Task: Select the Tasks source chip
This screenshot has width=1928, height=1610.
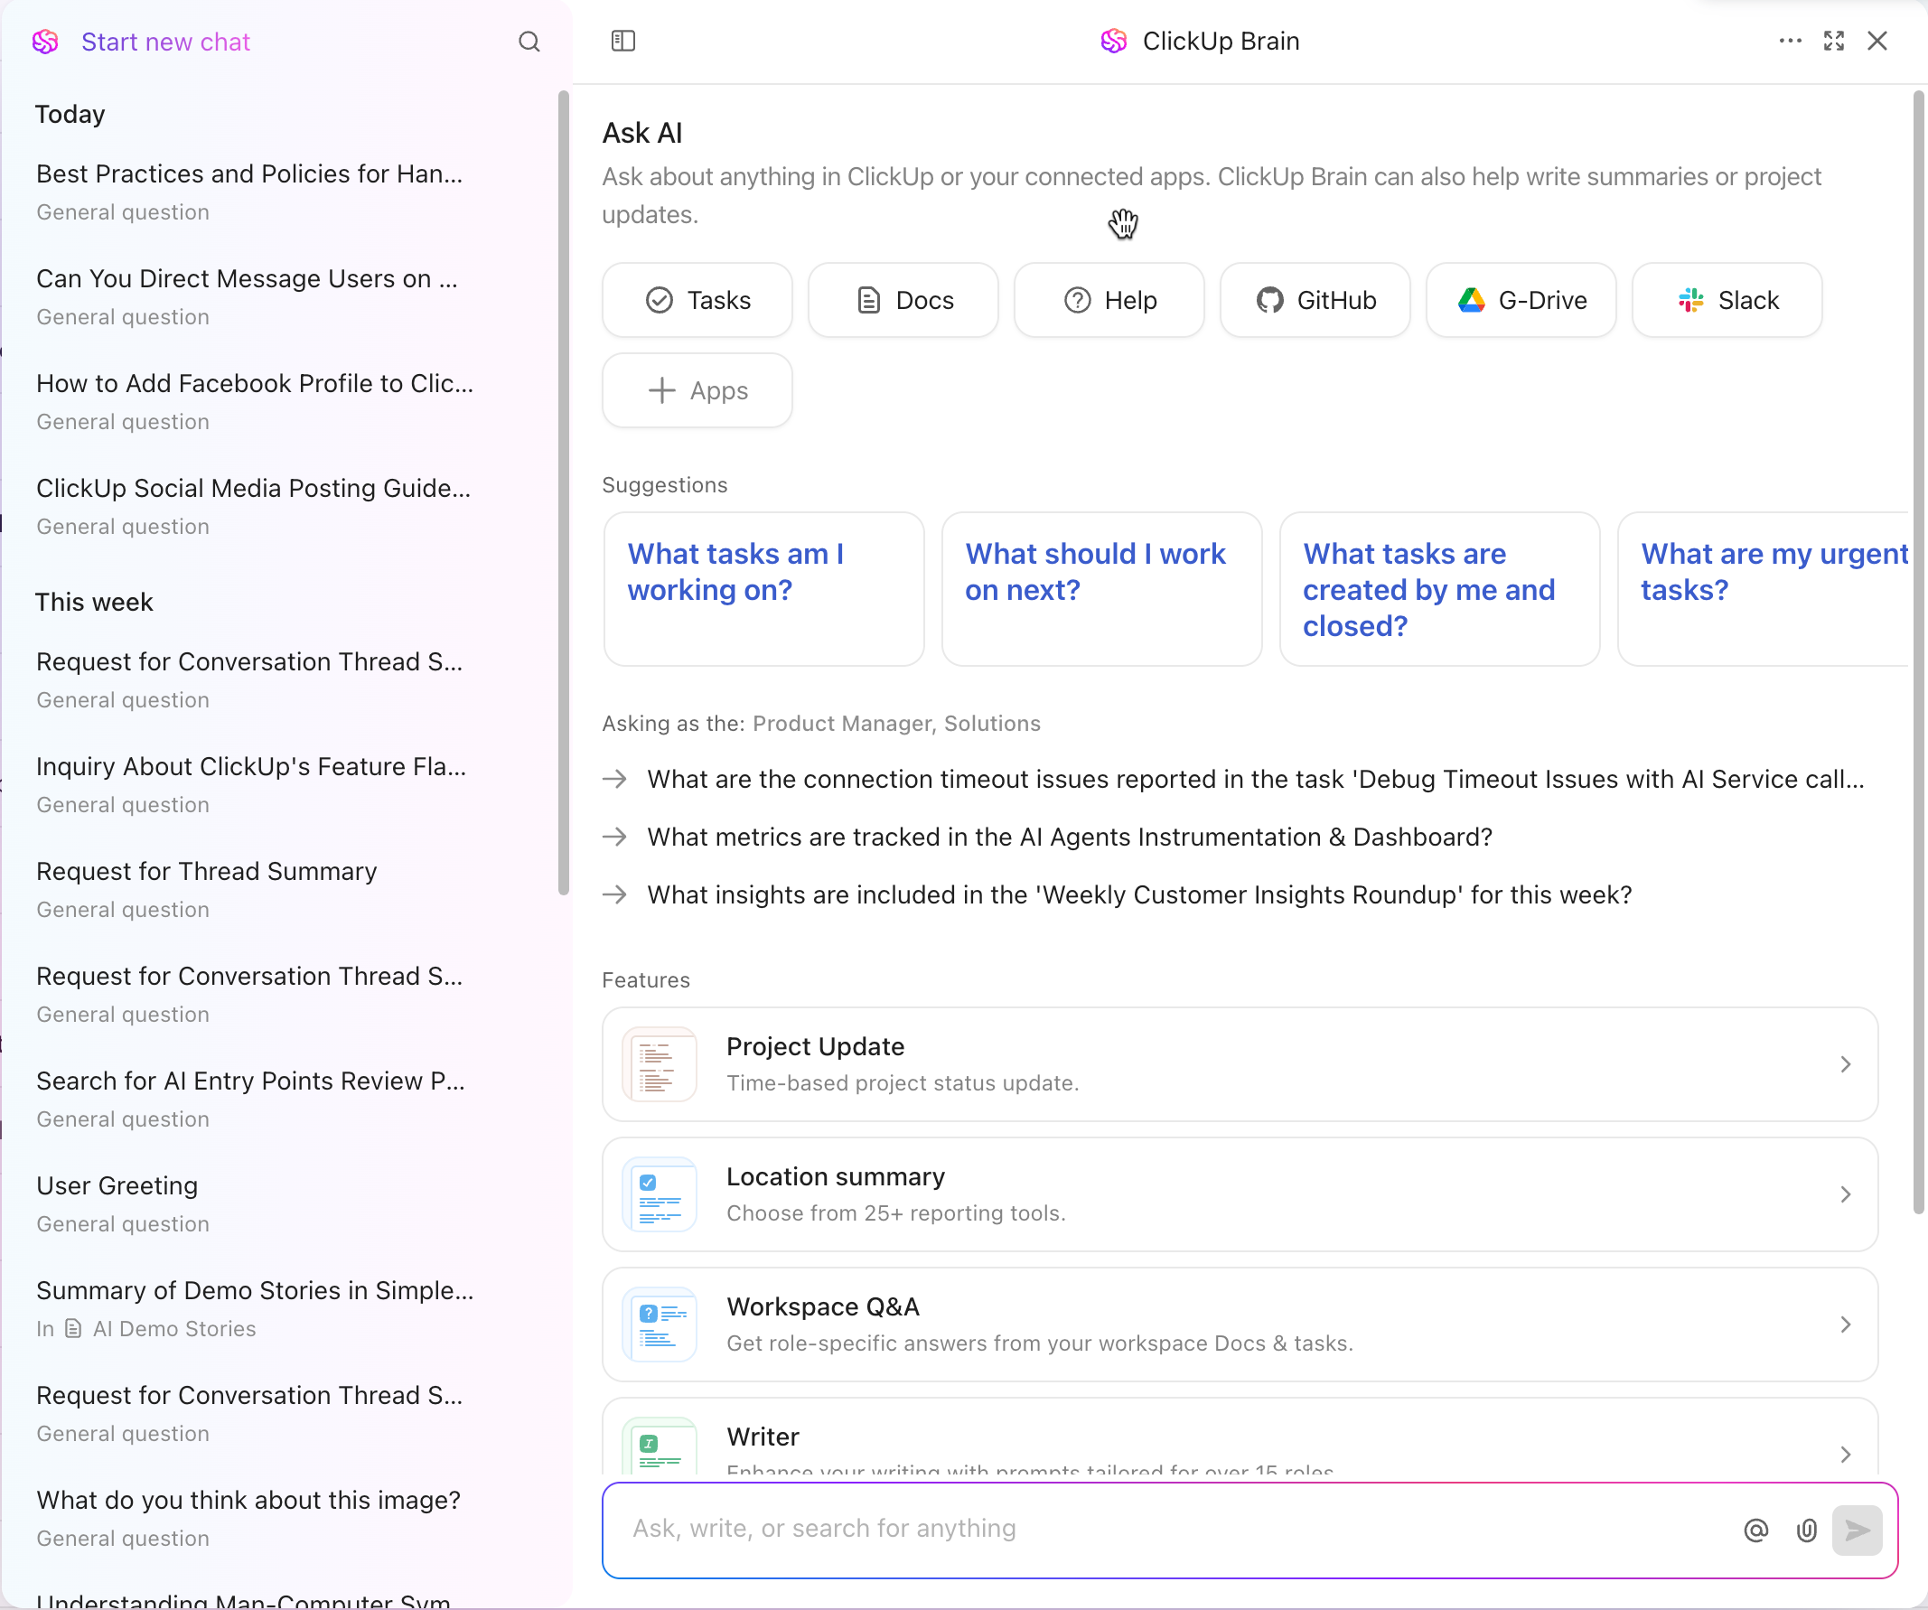Action: click(x=697, y=300)
